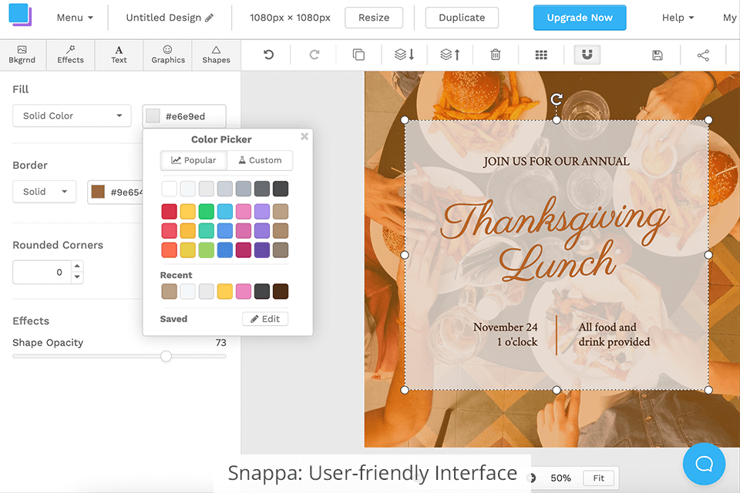Send layer backward
Screen dimensions: 740x493
pos(405,55)
